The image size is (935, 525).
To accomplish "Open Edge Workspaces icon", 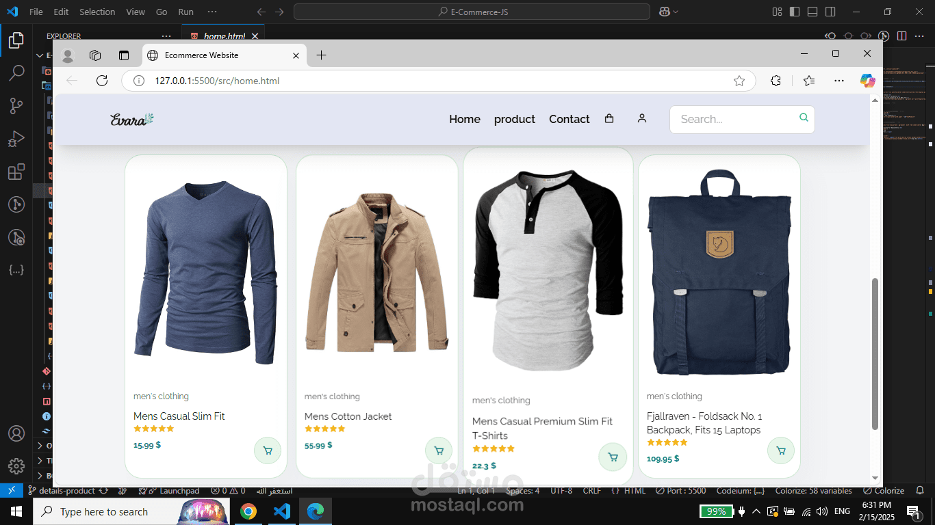I will (x=96, y=55).
